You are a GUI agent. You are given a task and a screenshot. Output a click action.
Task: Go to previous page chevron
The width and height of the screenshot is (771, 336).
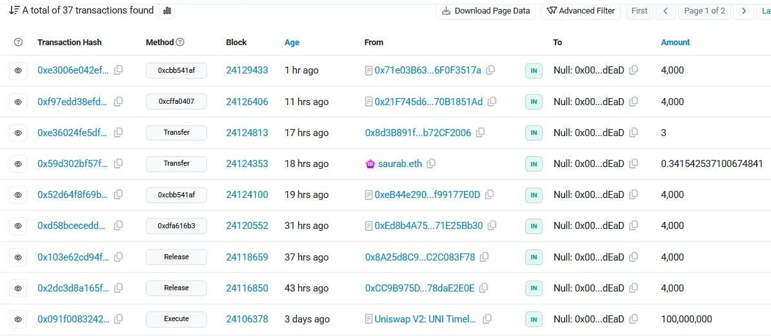coord(665,11)
